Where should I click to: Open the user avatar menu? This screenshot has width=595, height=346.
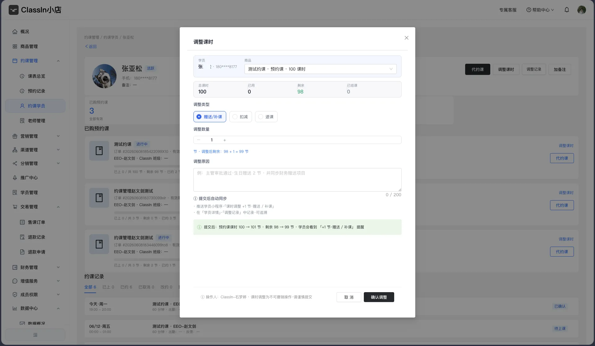coord(582,10)
